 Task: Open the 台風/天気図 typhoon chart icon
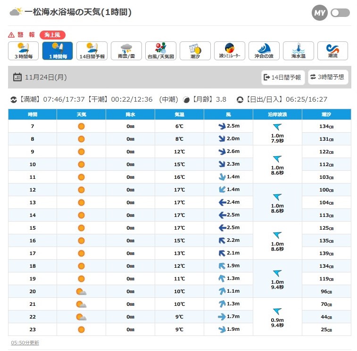coord(161,51)
